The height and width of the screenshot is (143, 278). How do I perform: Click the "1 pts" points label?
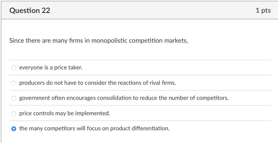263,10
